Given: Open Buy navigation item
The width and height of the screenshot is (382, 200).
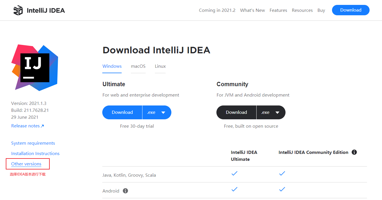Looking at the screenshot, I should [x=321, y=10].
